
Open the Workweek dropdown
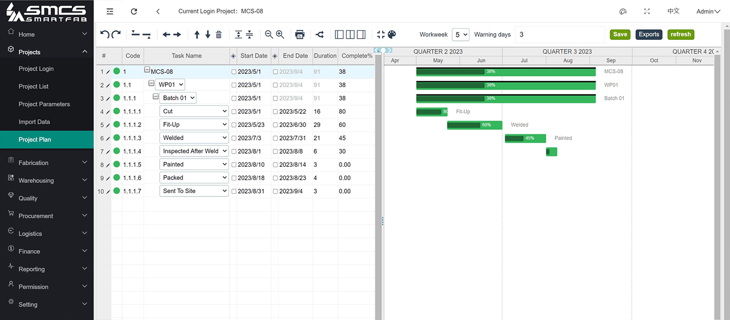pyautogui.click(x=460, y=35)
